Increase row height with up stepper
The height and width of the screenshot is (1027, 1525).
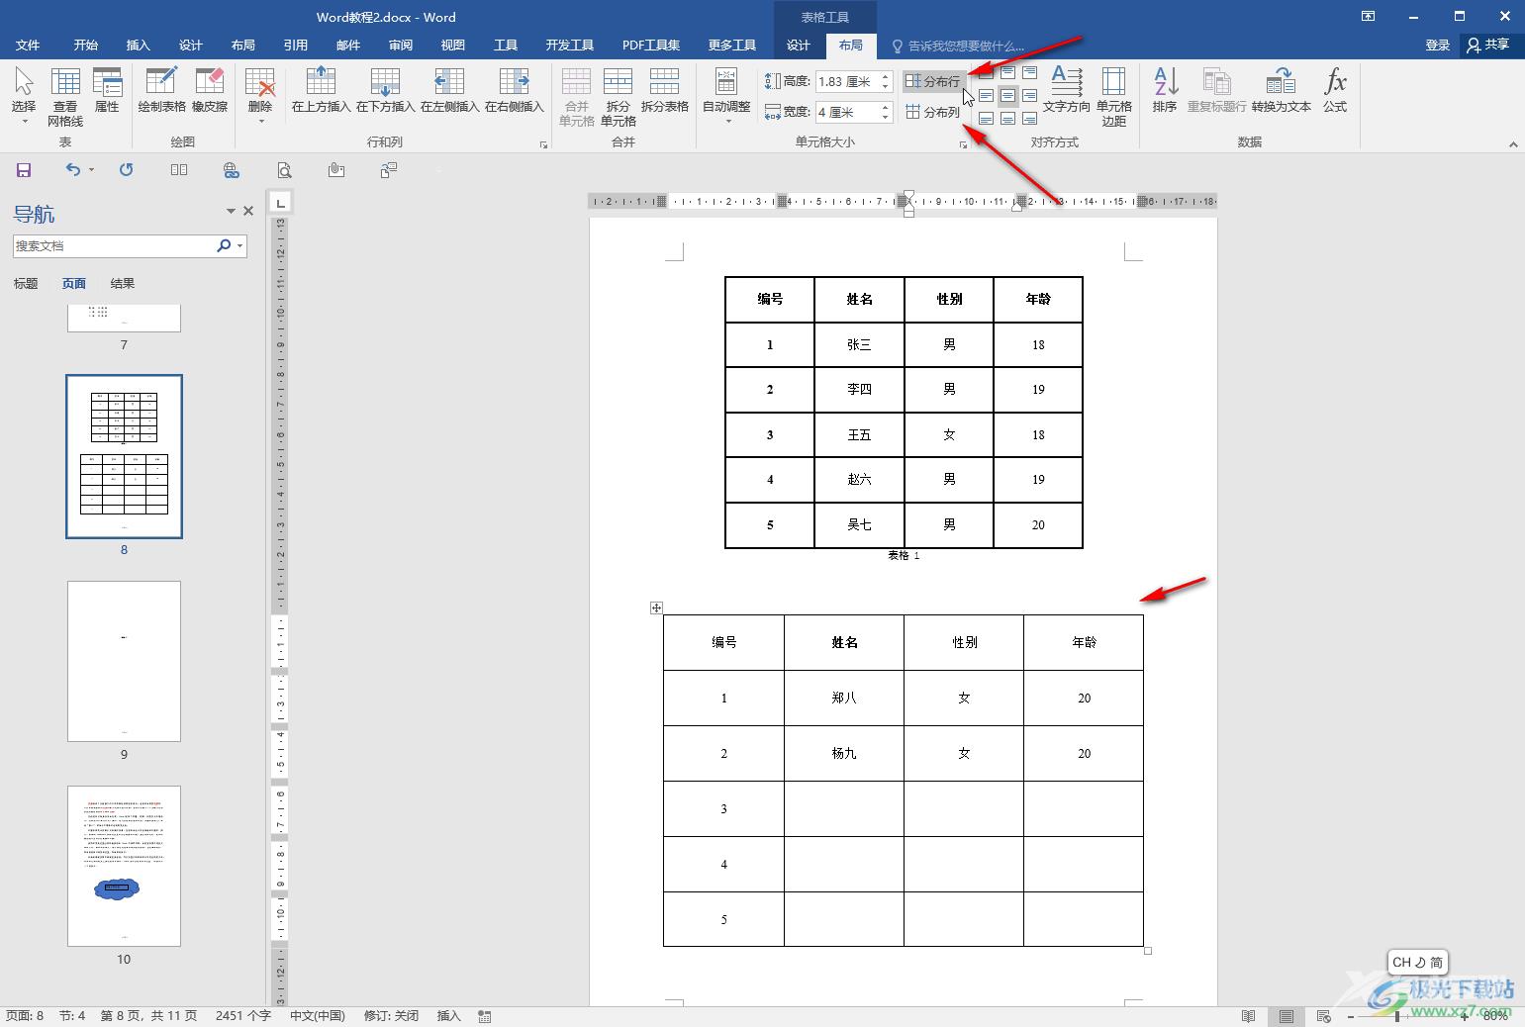click(x=886, y=76)
